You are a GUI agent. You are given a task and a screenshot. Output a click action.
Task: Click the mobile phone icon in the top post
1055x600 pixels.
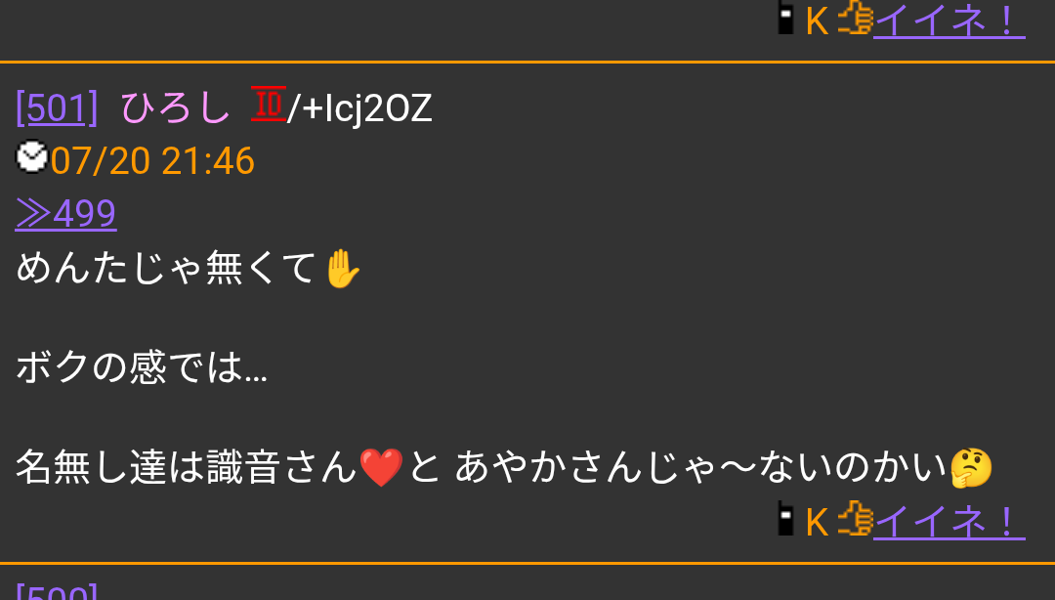(x=785, y=18)
